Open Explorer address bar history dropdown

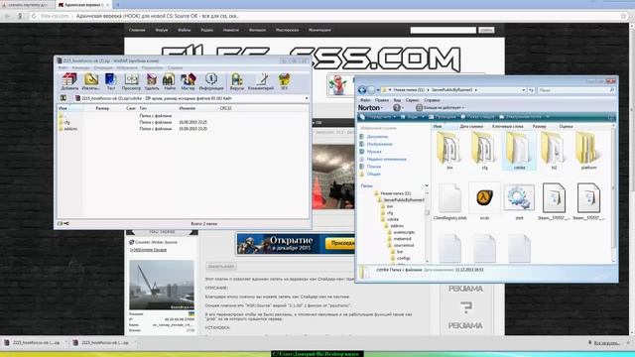(524, 90)
